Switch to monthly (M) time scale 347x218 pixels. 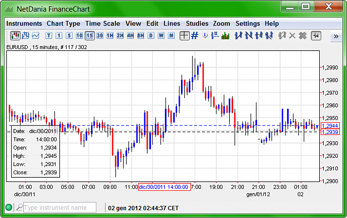click(172, 35)
